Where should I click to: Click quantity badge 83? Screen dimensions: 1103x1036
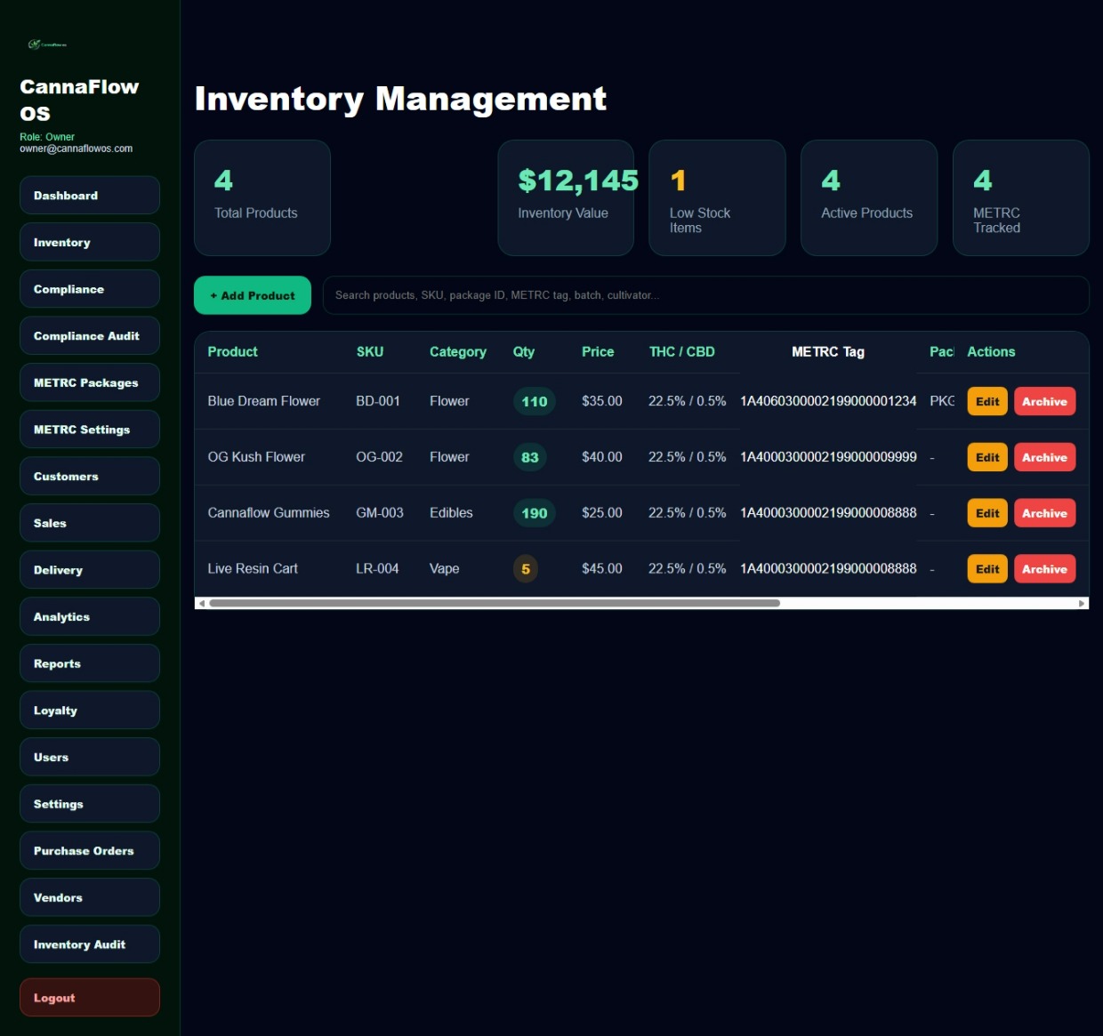530,457
